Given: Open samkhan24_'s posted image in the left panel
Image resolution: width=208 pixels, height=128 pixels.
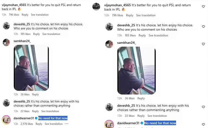Looking at the screenshot, I should [x=31, y=68].
